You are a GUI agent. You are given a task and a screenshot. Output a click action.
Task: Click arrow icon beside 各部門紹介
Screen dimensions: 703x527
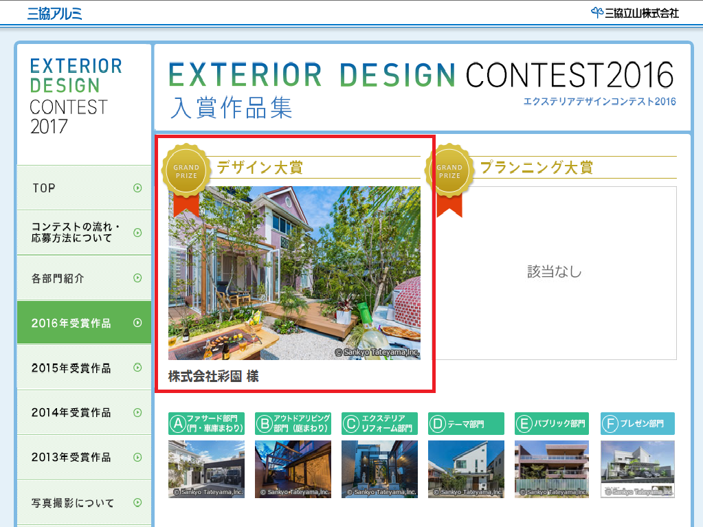(137, 278)
